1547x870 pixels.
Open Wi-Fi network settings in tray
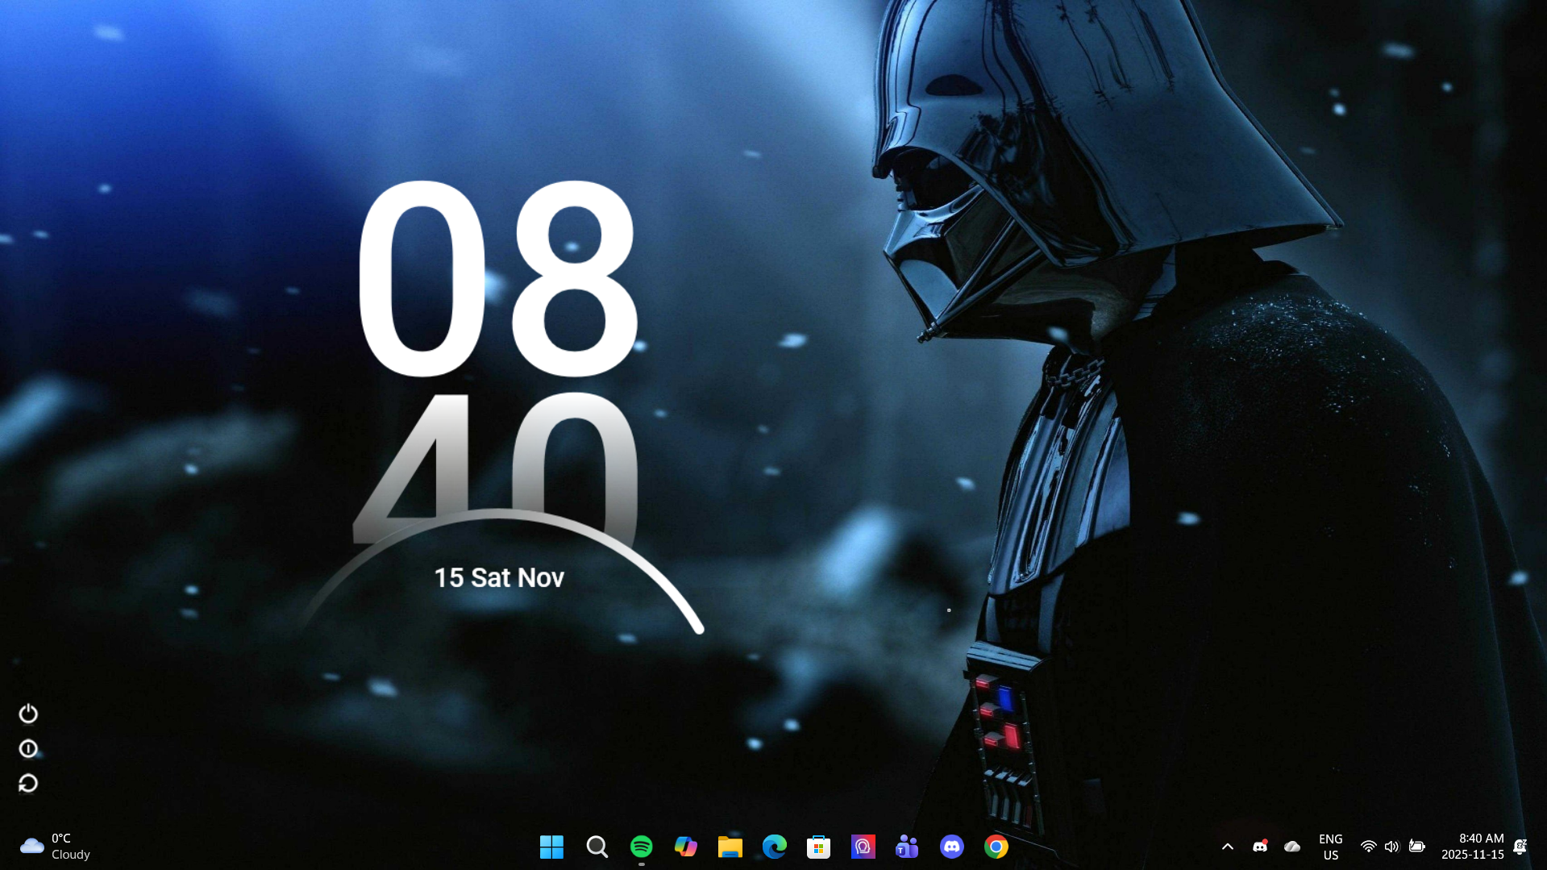tap(1368, 847)
